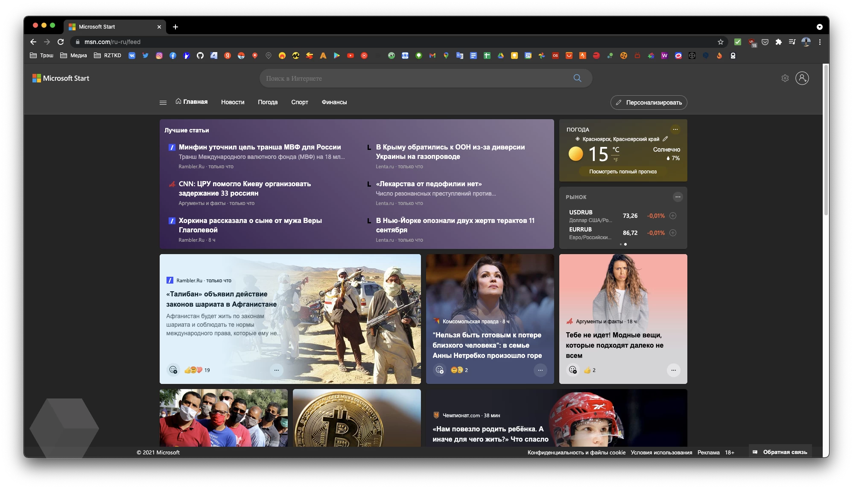Viewport: 853px width, 489px height.
Task: Open the hamburger navigation menu
Action: pyautogui.click(x=163, y=102)
